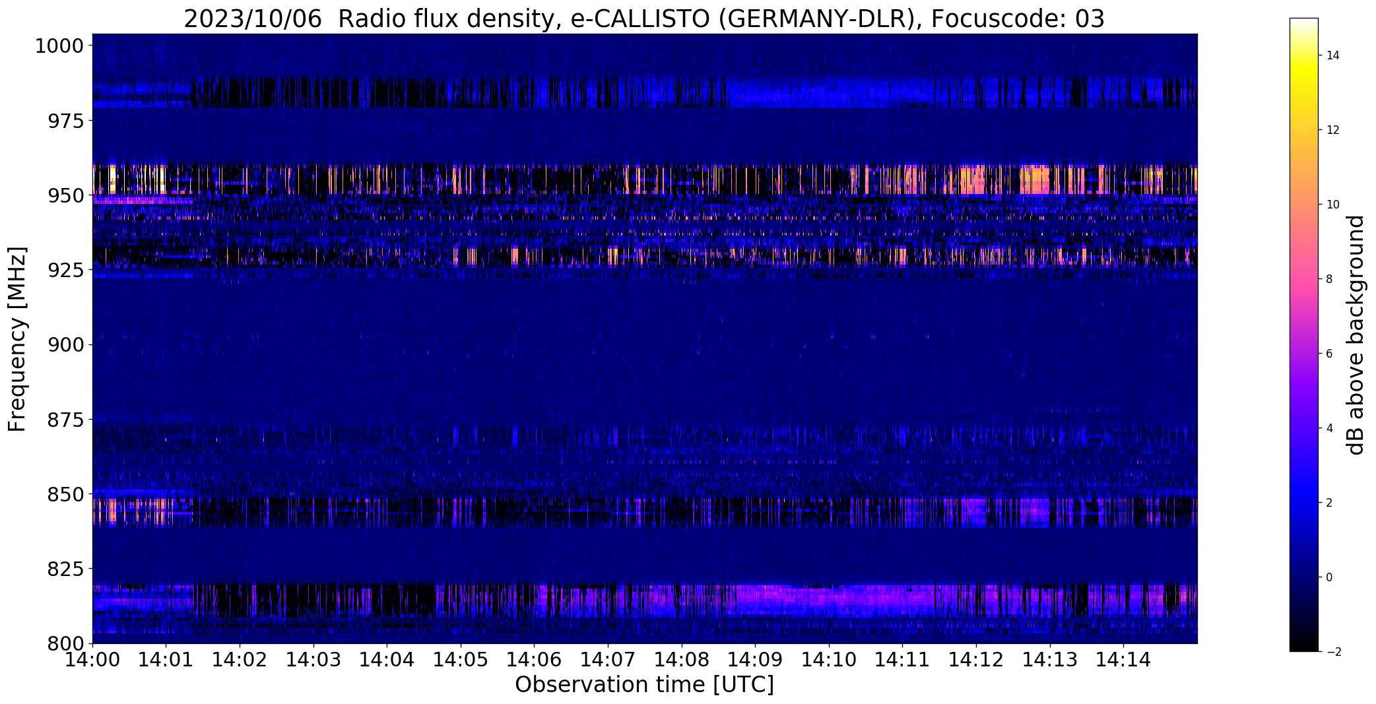Viewport: 1376px width, 704px height.
Task: Click the colorbar tick label 0
Action: click(x=1329, y=577)
